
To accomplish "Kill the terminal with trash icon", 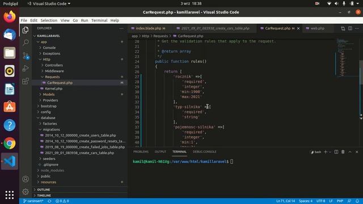I will point(343,152).
